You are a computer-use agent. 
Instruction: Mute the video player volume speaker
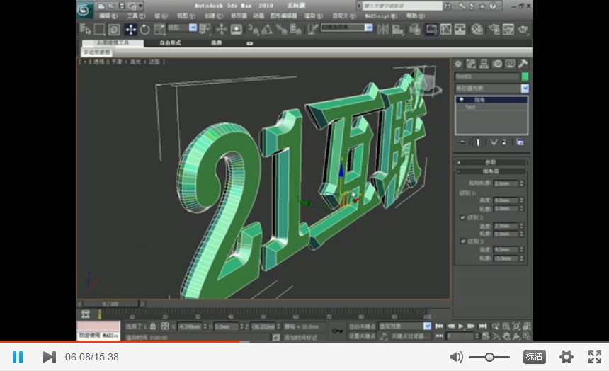pos(456,357)
